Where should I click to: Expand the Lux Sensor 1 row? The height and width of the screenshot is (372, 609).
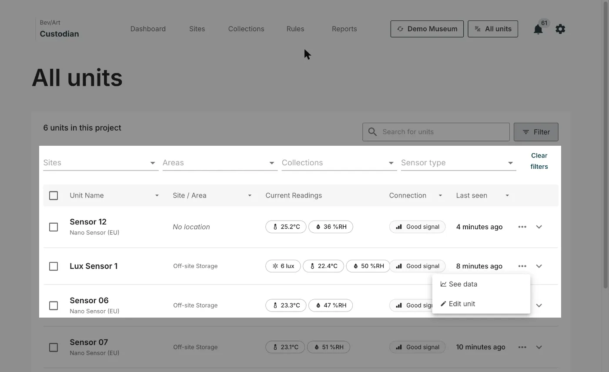[x=539, y=266]
